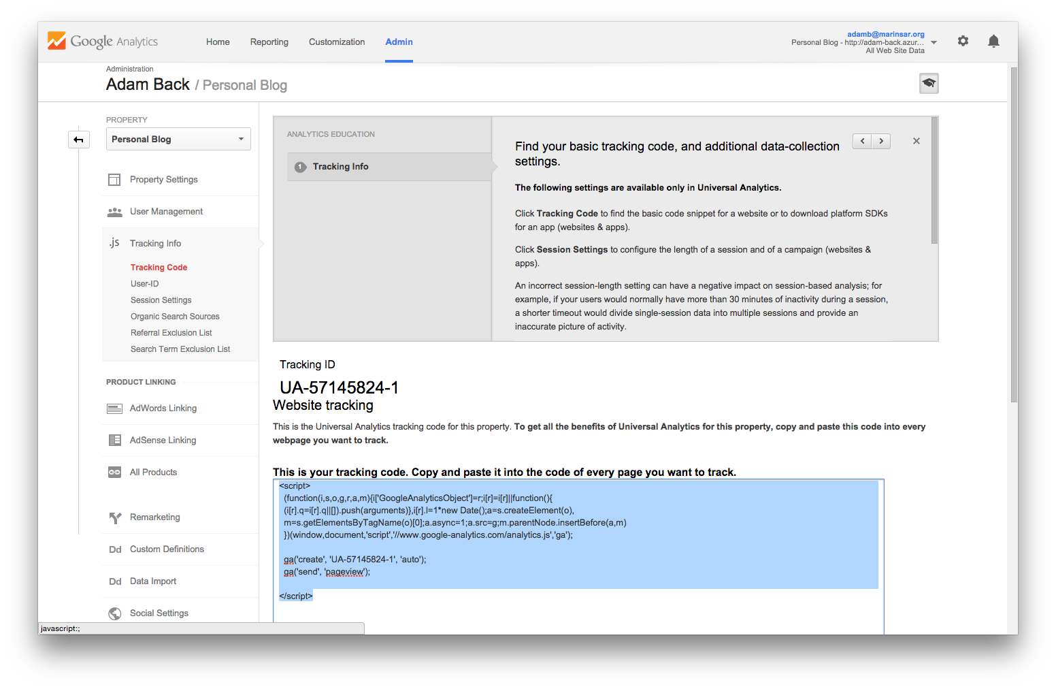Collapse the Tracking Info section

156,244
